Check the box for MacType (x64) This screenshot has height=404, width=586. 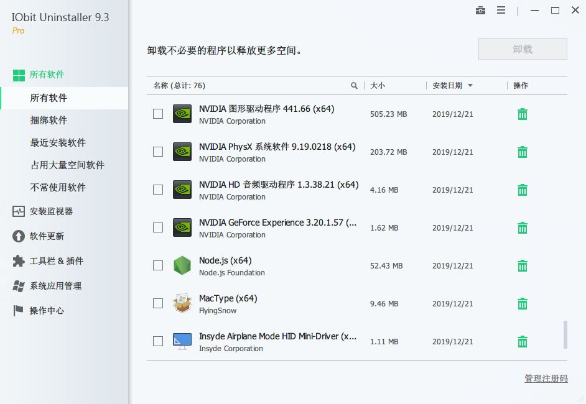158,303
